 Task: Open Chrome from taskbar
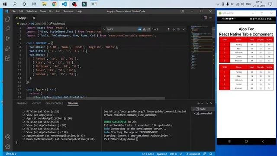[x=54, y=4]
